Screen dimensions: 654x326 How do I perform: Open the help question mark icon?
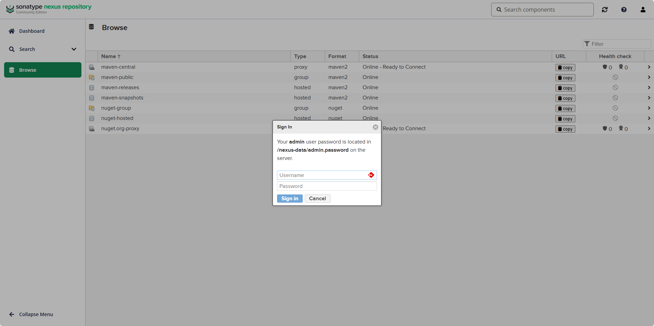[624, 10]
